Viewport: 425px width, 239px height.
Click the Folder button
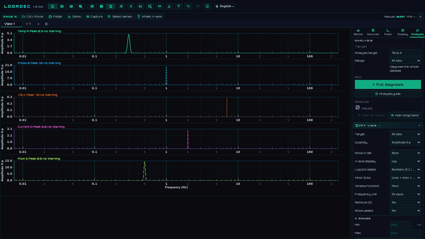[x=56, y=16]
